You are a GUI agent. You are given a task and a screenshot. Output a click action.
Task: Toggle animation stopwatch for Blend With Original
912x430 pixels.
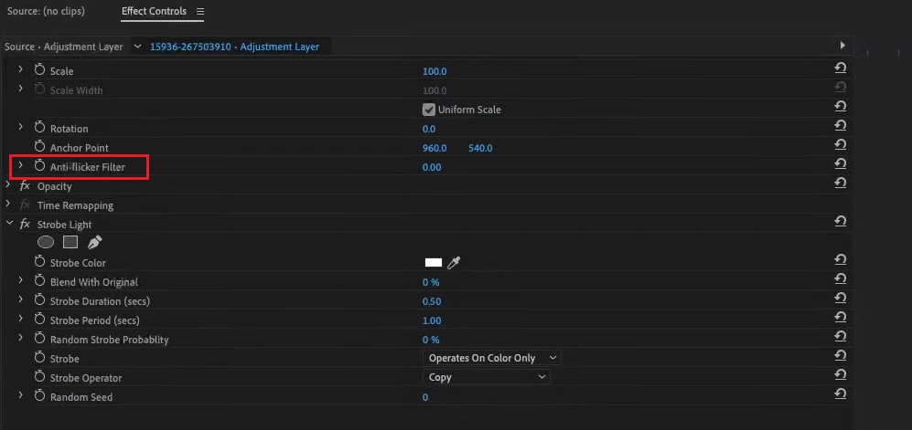[x=39, y=281]
